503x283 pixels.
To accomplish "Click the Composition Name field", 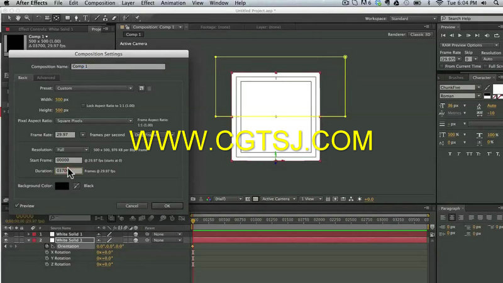I will [x=118, y=67].
